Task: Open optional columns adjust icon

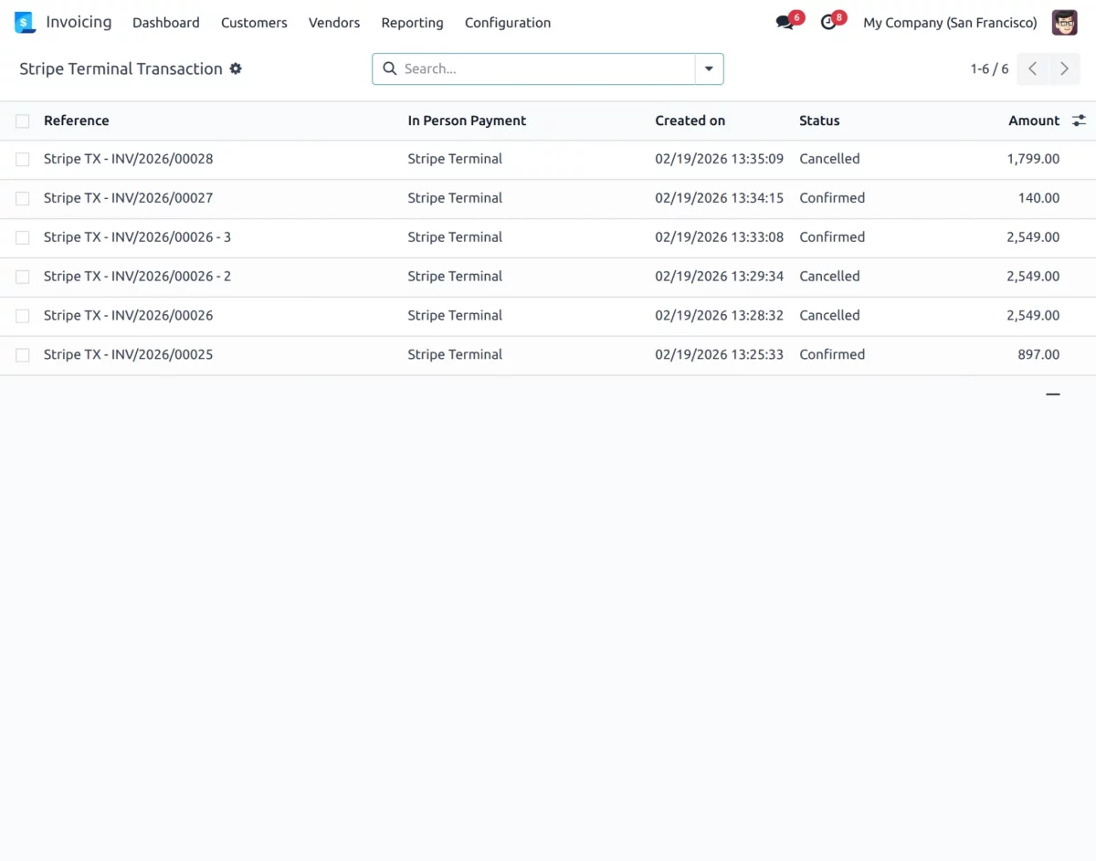Action: (x=1079, y=121)
